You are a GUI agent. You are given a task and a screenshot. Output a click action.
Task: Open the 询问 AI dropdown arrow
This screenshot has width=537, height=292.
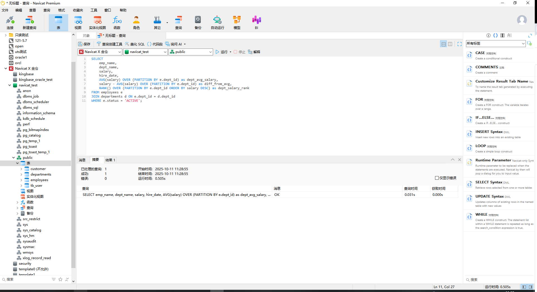click(x=185, y=44)
